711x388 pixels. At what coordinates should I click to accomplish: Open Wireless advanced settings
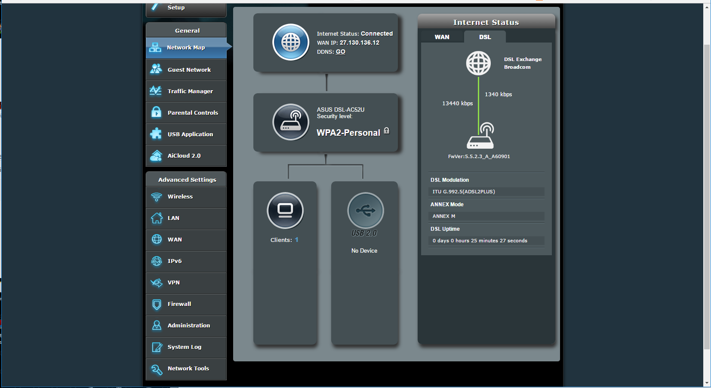click(x=186, y=197)
